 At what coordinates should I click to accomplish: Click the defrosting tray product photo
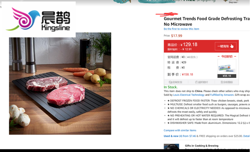pyautogui.click(x=60, y=84)
